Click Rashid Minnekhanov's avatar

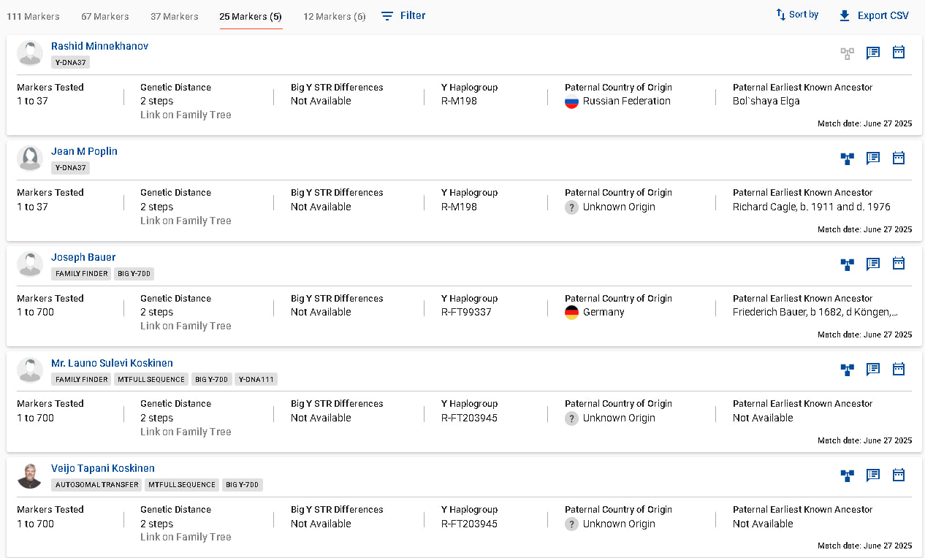pyautogui.click(x=30, y=53)
